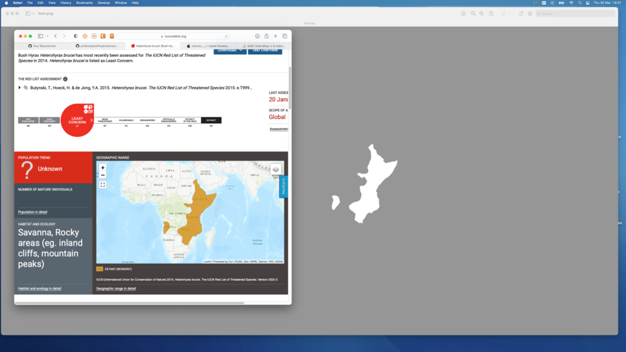Expand the Butynski citation disclosure triangle

(19, 88)
